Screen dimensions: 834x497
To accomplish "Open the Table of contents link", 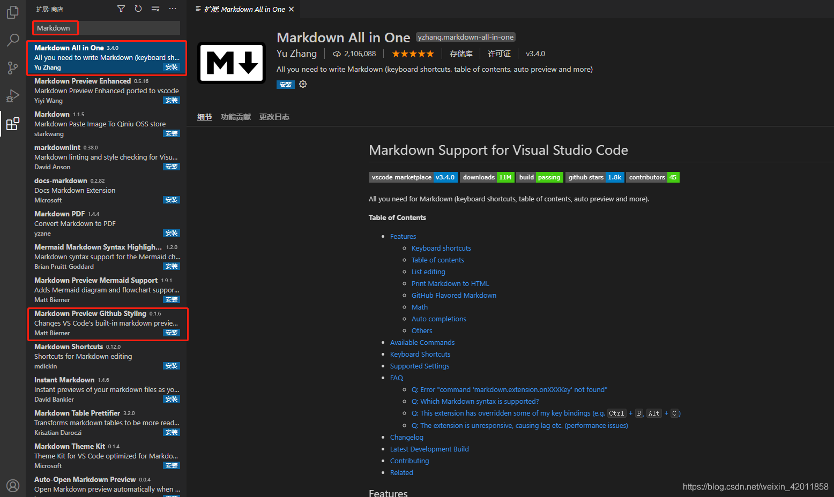I will (x=438, y=260).
